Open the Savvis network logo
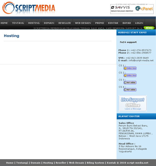This screenshot has width=156, height=166. [x=122, y=9]
